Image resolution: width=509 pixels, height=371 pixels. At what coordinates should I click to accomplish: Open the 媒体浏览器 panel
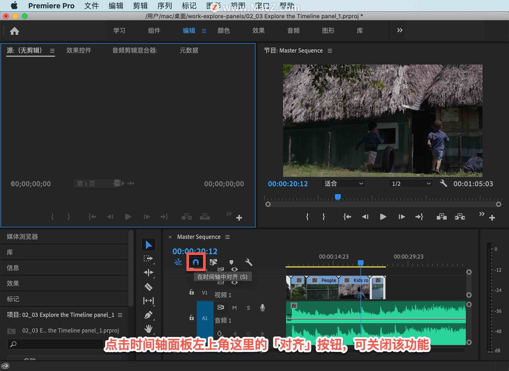22,237
